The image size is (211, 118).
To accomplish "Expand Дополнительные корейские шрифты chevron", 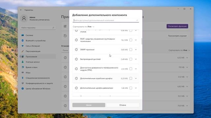I will coord(136,78).
